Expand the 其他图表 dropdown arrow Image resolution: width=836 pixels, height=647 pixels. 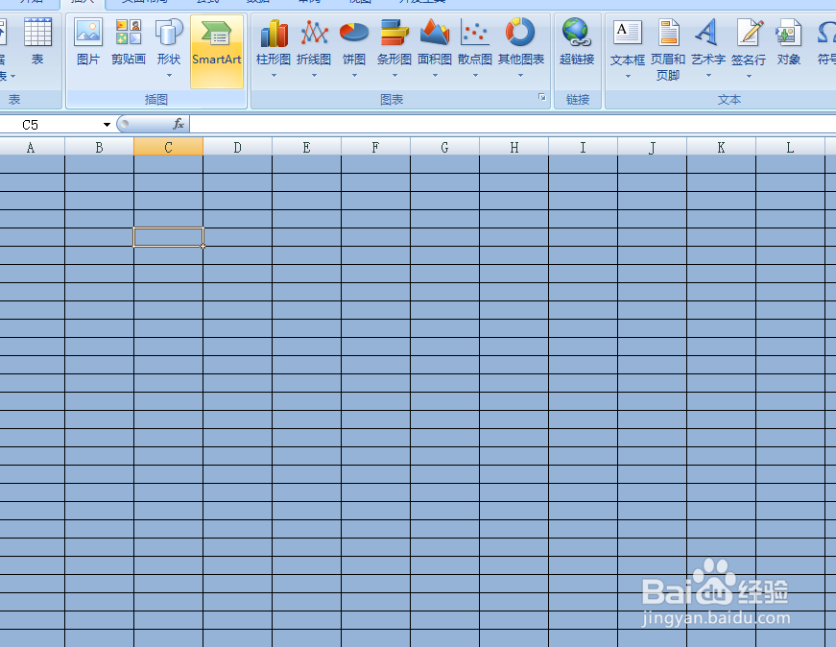(x=521, y=76)
